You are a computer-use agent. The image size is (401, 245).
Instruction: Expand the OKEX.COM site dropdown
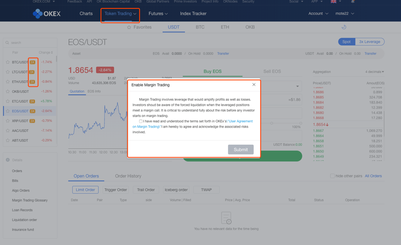point(44,1)
